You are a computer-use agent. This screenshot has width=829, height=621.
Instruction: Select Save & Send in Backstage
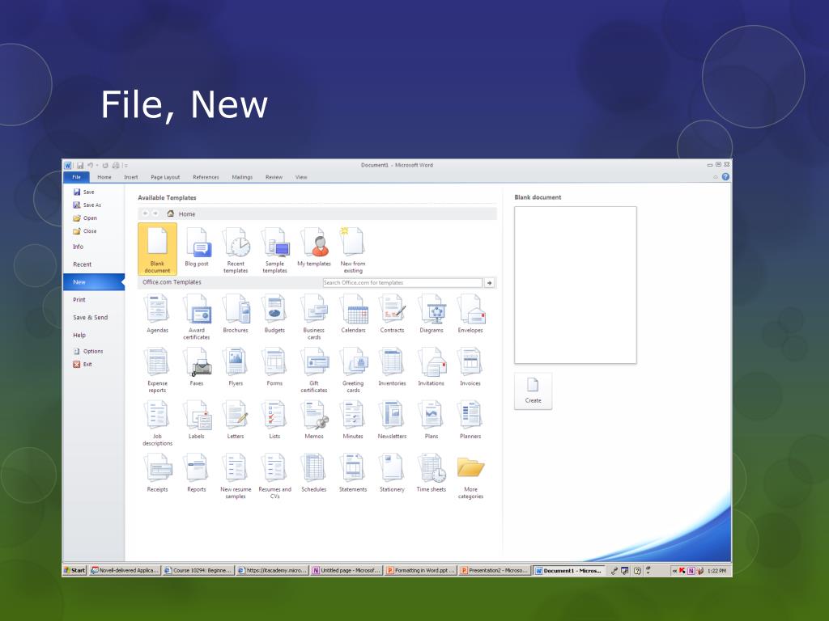pos(91,317)
